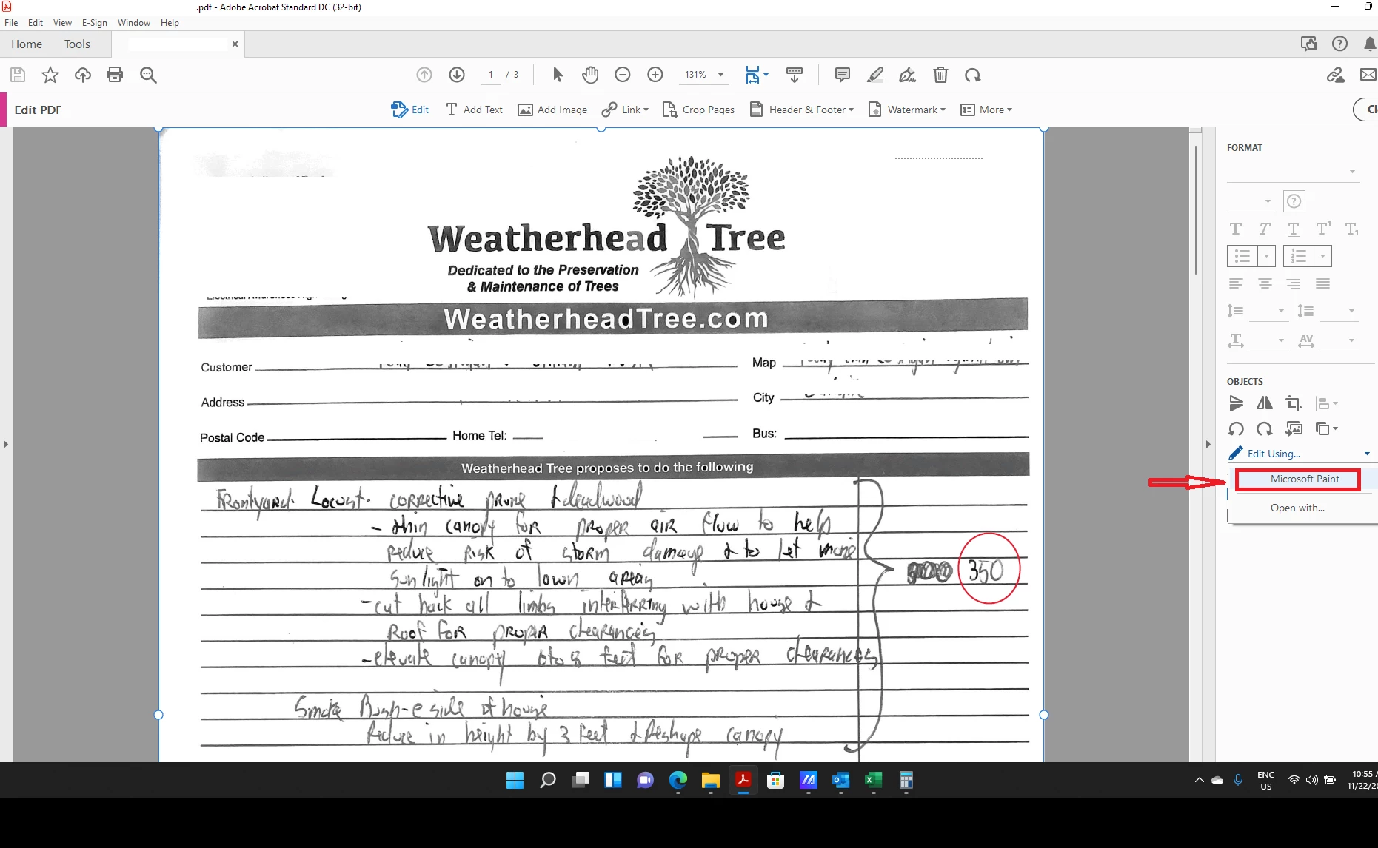Crop the selected image in Objects panel
This screenshot has height=848, width=1378.
tap(1294, 403)
